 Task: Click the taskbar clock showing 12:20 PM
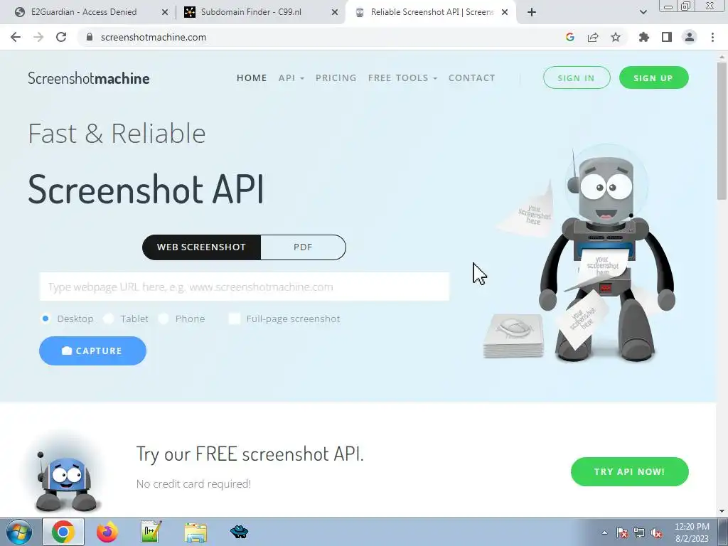(x=692, y=532)
